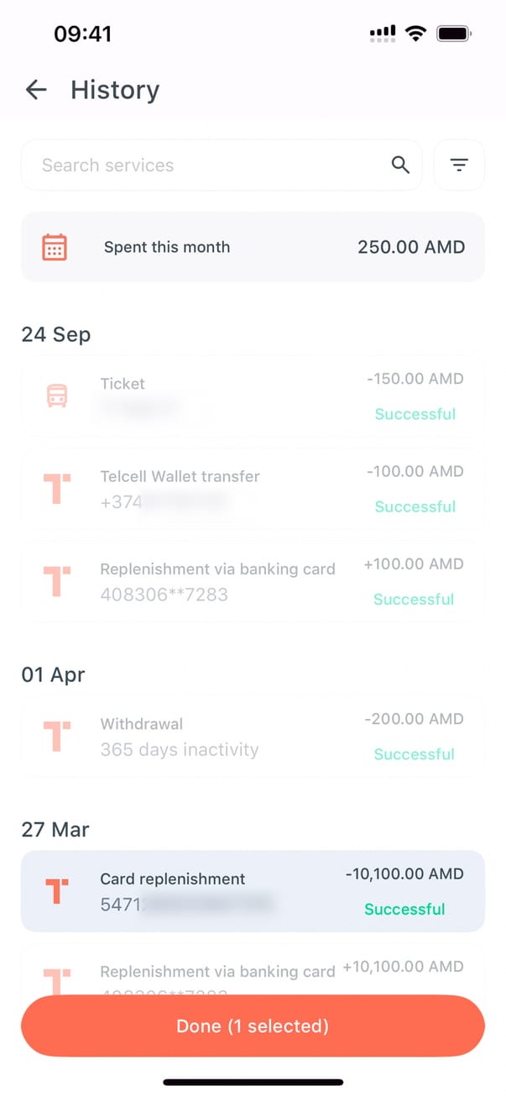
Task: Tap the Successful status on Withdrawal
Action: (x=415, y=754)
